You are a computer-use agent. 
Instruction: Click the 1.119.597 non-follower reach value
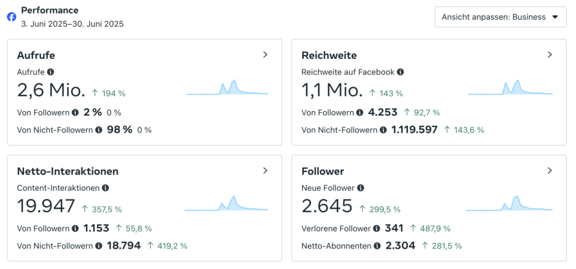point(415,130)
